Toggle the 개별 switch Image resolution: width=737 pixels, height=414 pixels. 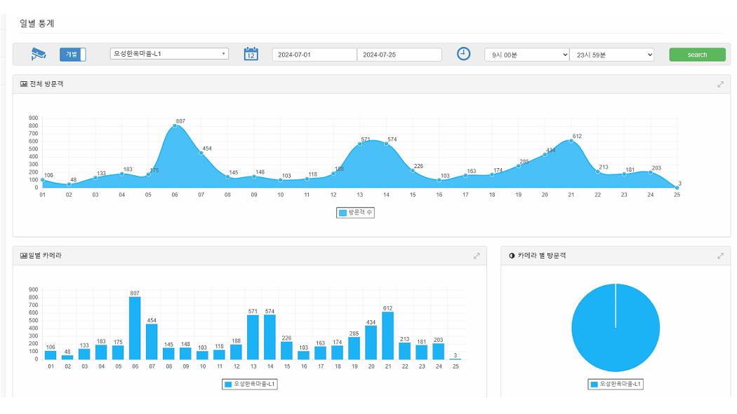pos(72,55)
